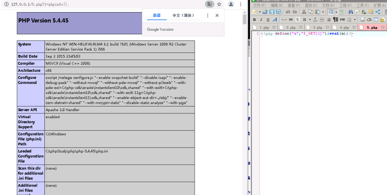Click the Find in Files folder icon
The width and height of the screenshot is (387, 195).
coord(371,12)
